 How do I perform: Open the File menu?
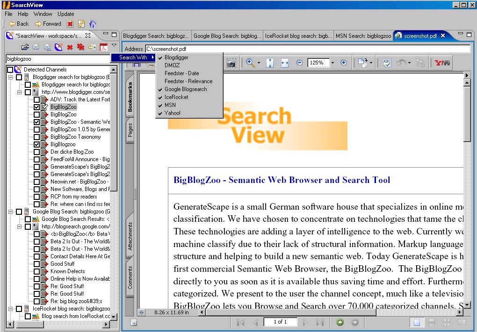click(8, 14)
